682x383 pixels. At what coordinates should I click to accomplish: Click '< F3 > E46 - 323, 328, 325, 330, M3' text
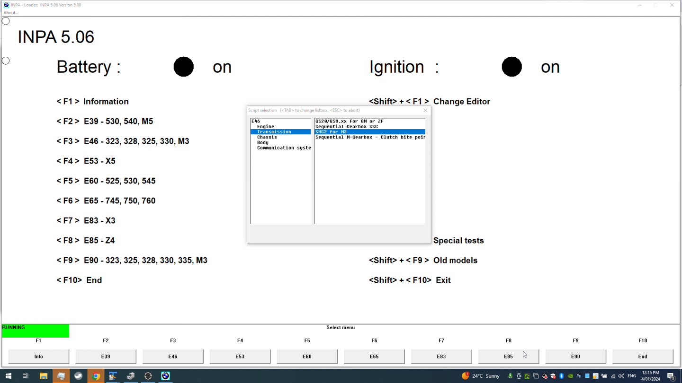(x=123, y=141)
